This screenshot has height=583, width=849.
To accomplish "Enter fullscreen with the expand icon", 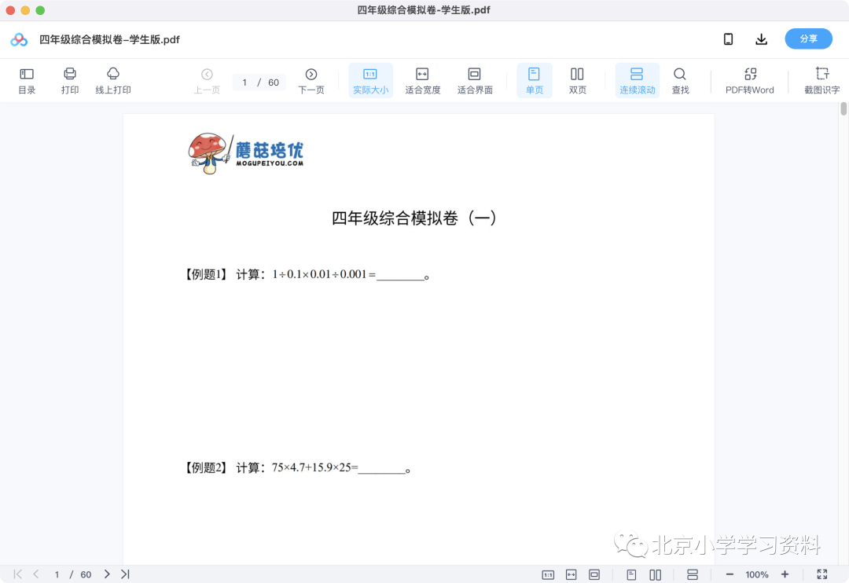I will [822, 574].
